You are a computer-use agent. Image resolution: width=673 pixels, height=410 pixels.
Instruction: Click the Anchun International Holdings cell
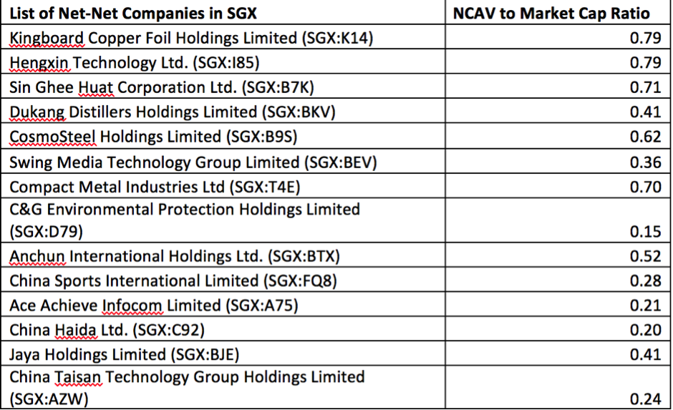click(x=175, y=256)
